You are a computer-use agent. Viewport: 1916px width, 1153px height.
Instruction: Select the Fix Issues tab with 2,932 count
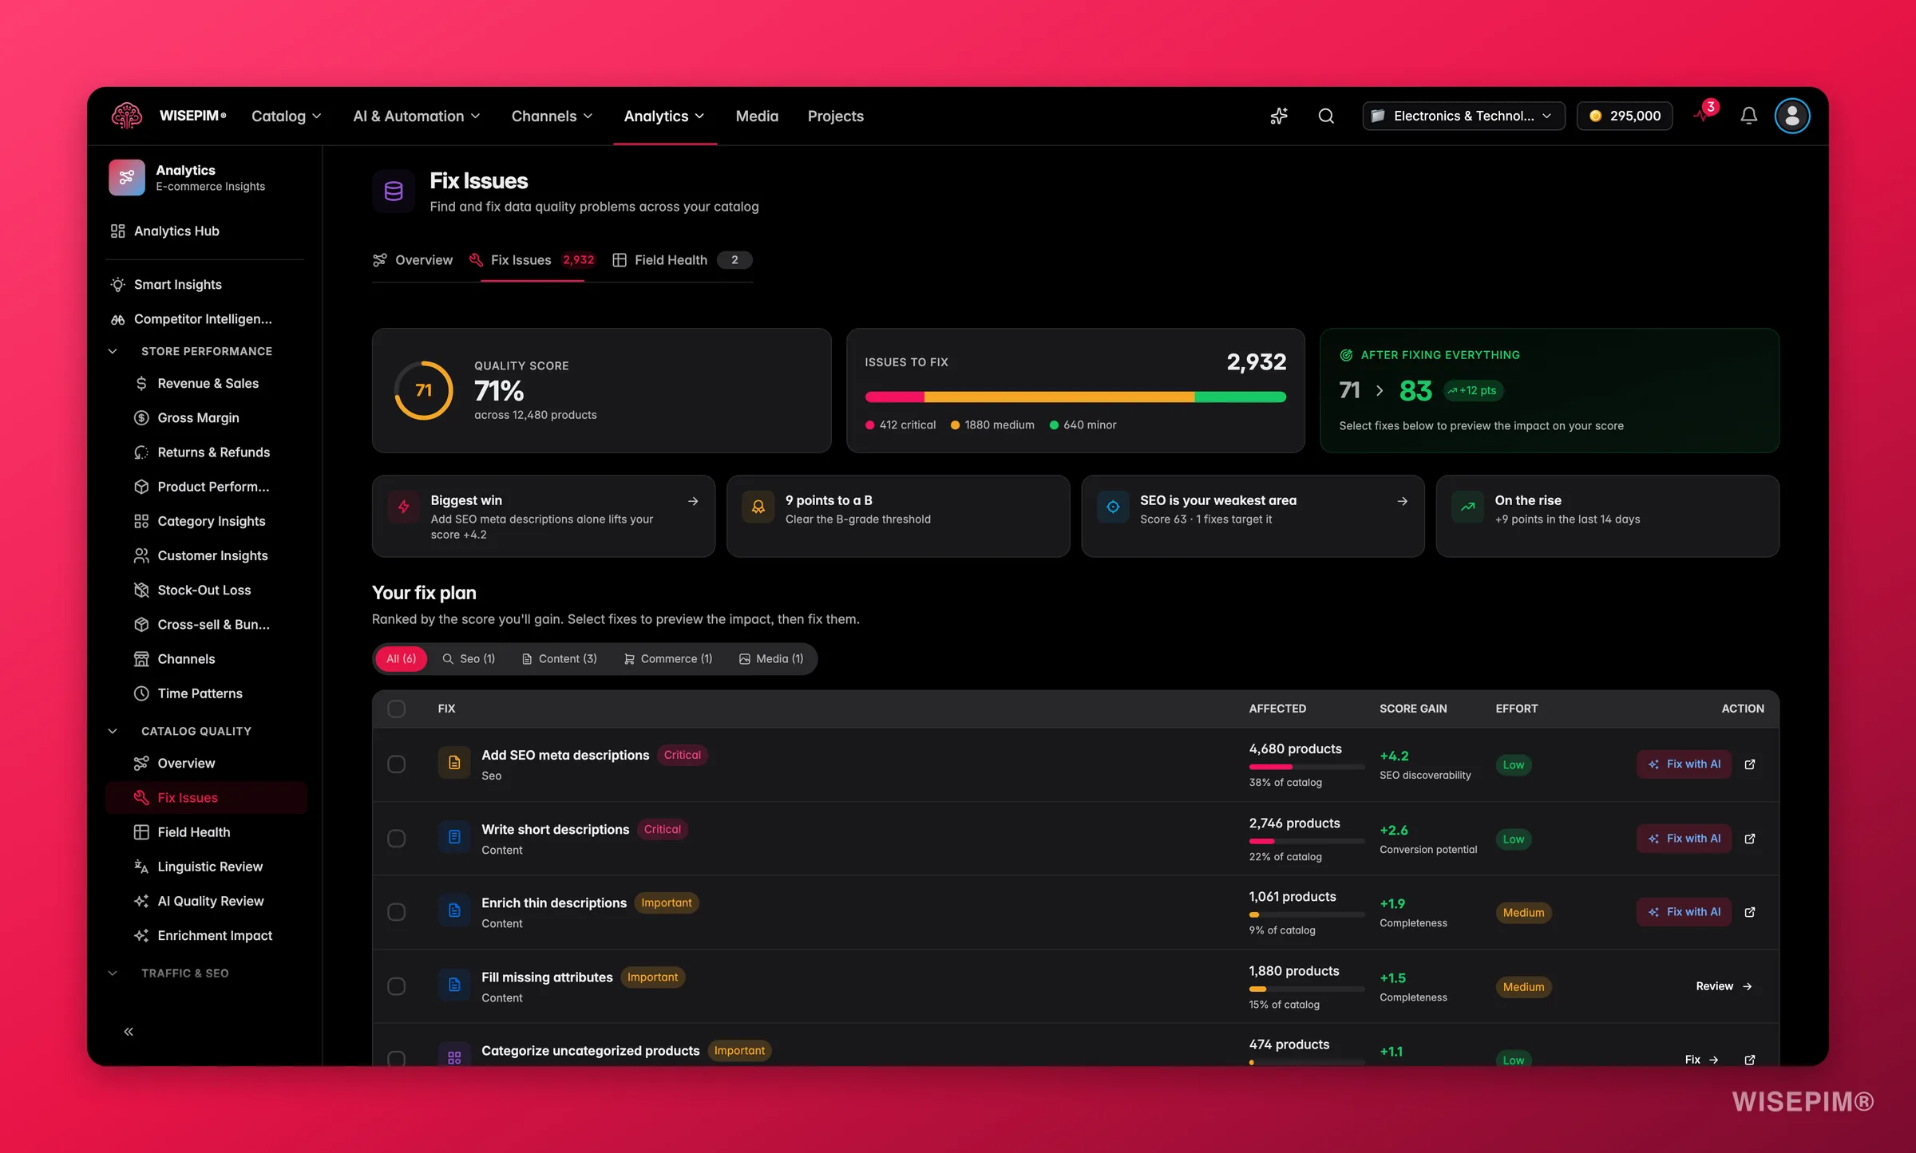[x=532, y=260]
